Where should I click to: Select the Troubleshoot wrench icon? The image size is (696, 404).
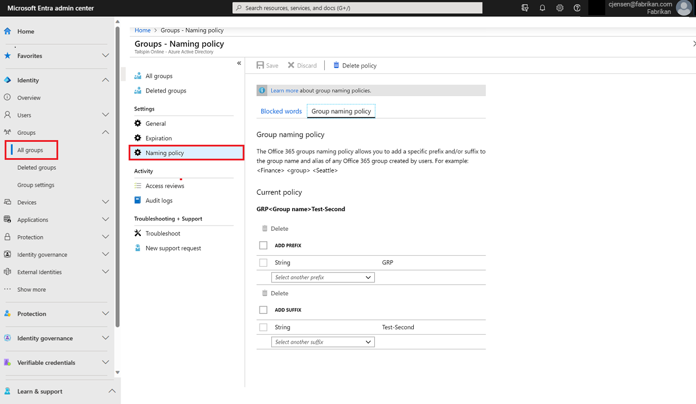(138, 233)
